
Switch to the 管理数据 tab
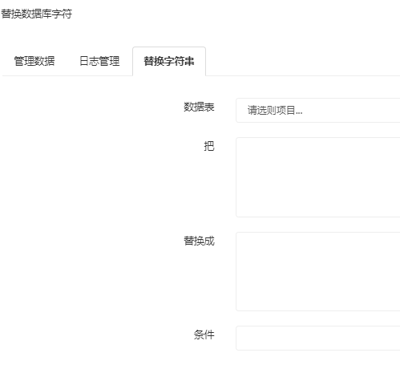pos(34,61)
